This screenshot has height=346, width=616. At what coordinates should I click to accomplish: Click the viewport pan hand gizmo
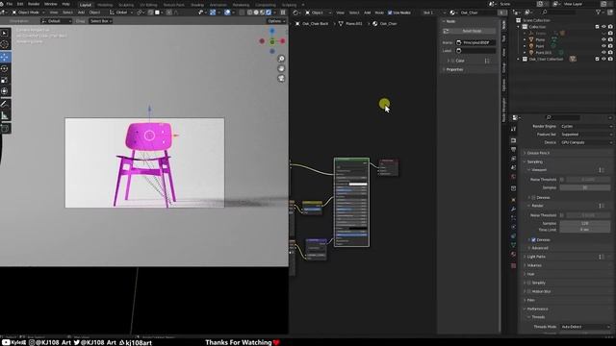pyautogui.click(x=281, y=68)
